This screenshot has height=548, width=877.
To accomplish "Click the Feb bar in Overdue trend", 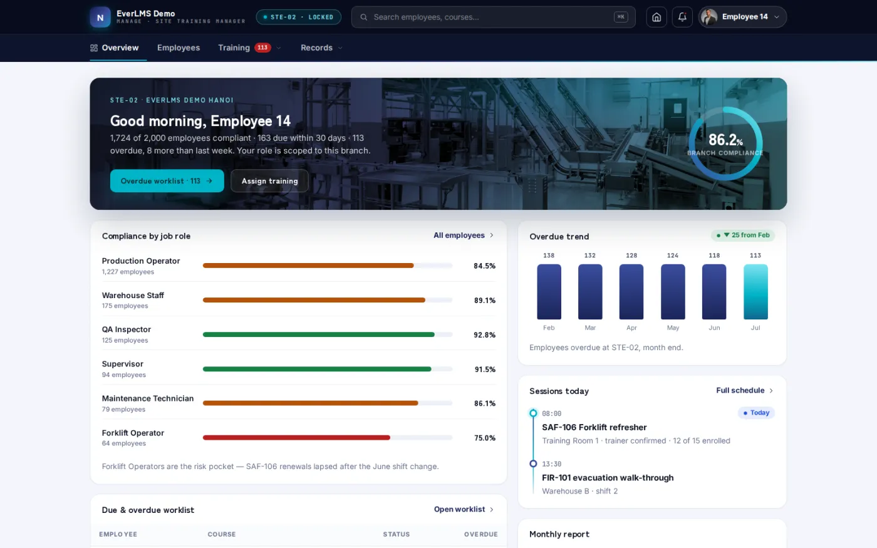I will tap(549, 292).
